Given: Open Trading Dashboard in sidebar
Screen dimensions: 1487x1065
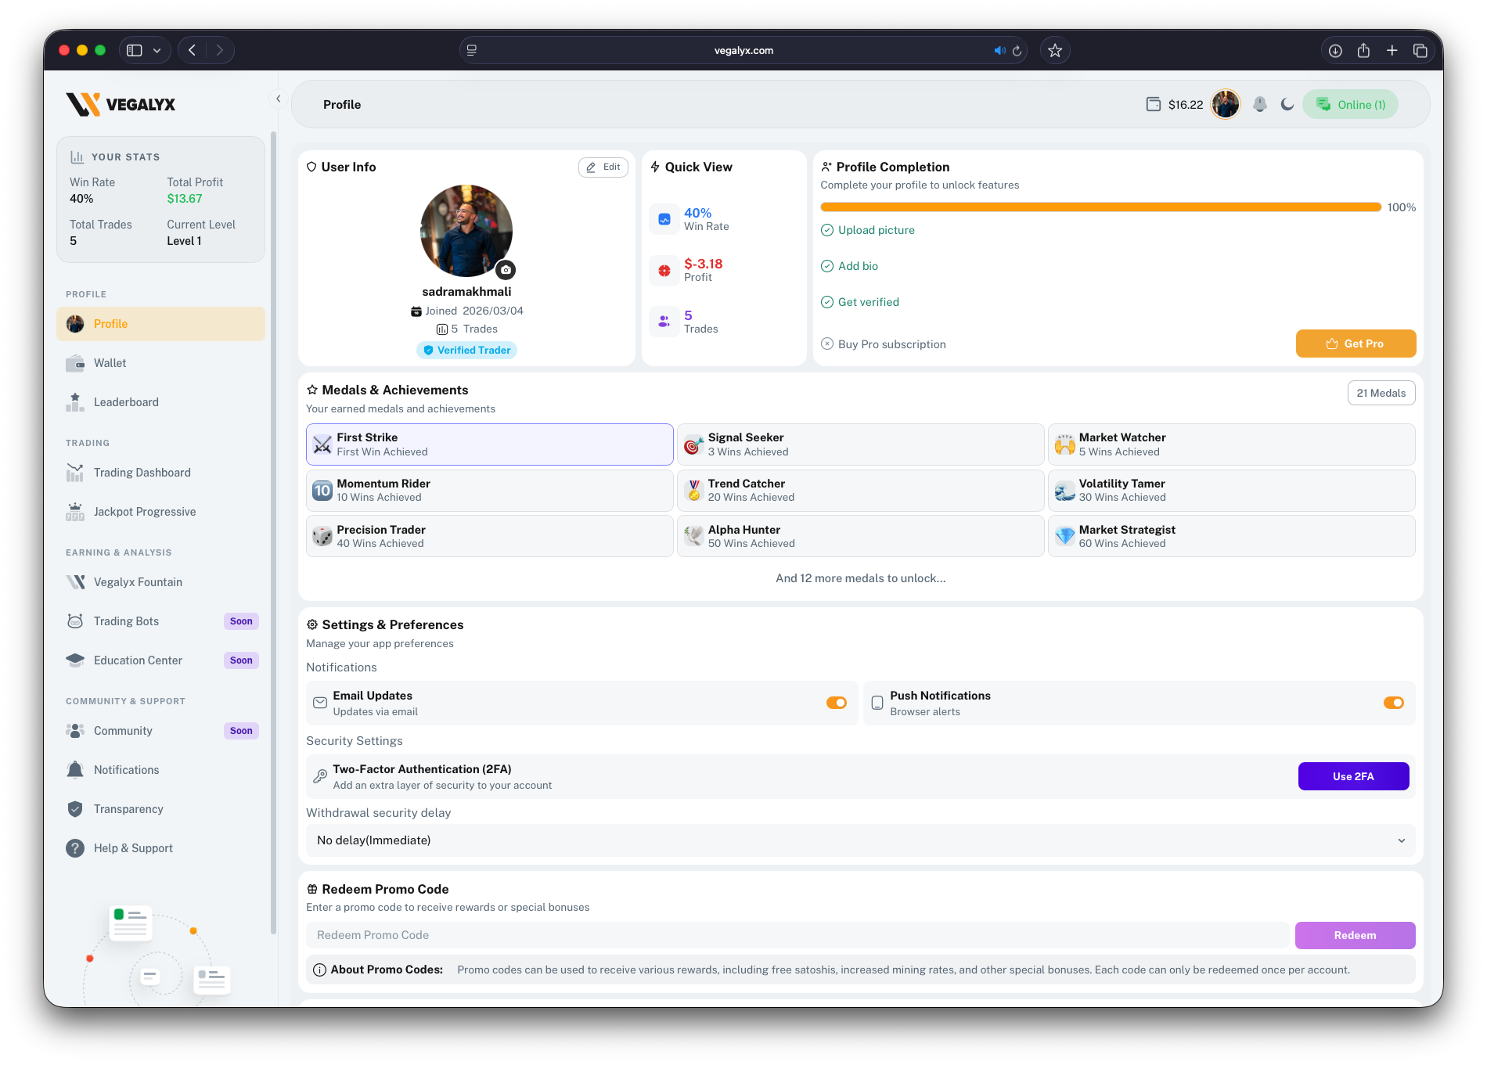Looking at the screenshot, I should (160, 473).
